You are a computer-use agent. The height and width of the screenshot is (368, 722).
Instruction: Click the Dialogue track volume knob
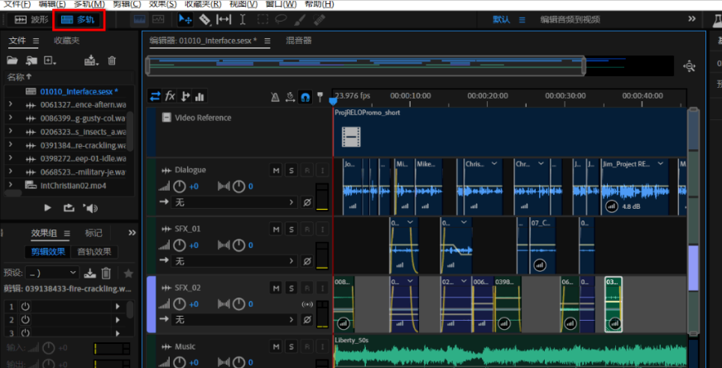[179, 186]
